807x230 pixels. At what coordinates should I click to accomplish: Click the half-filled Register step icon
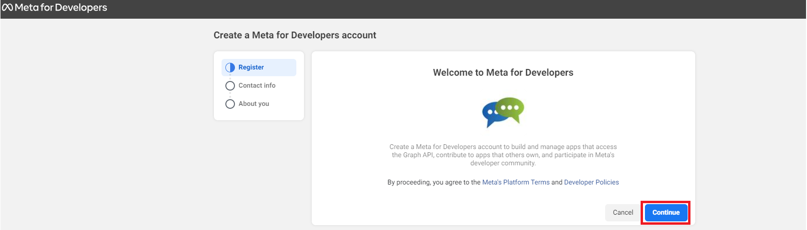(230, 68)
